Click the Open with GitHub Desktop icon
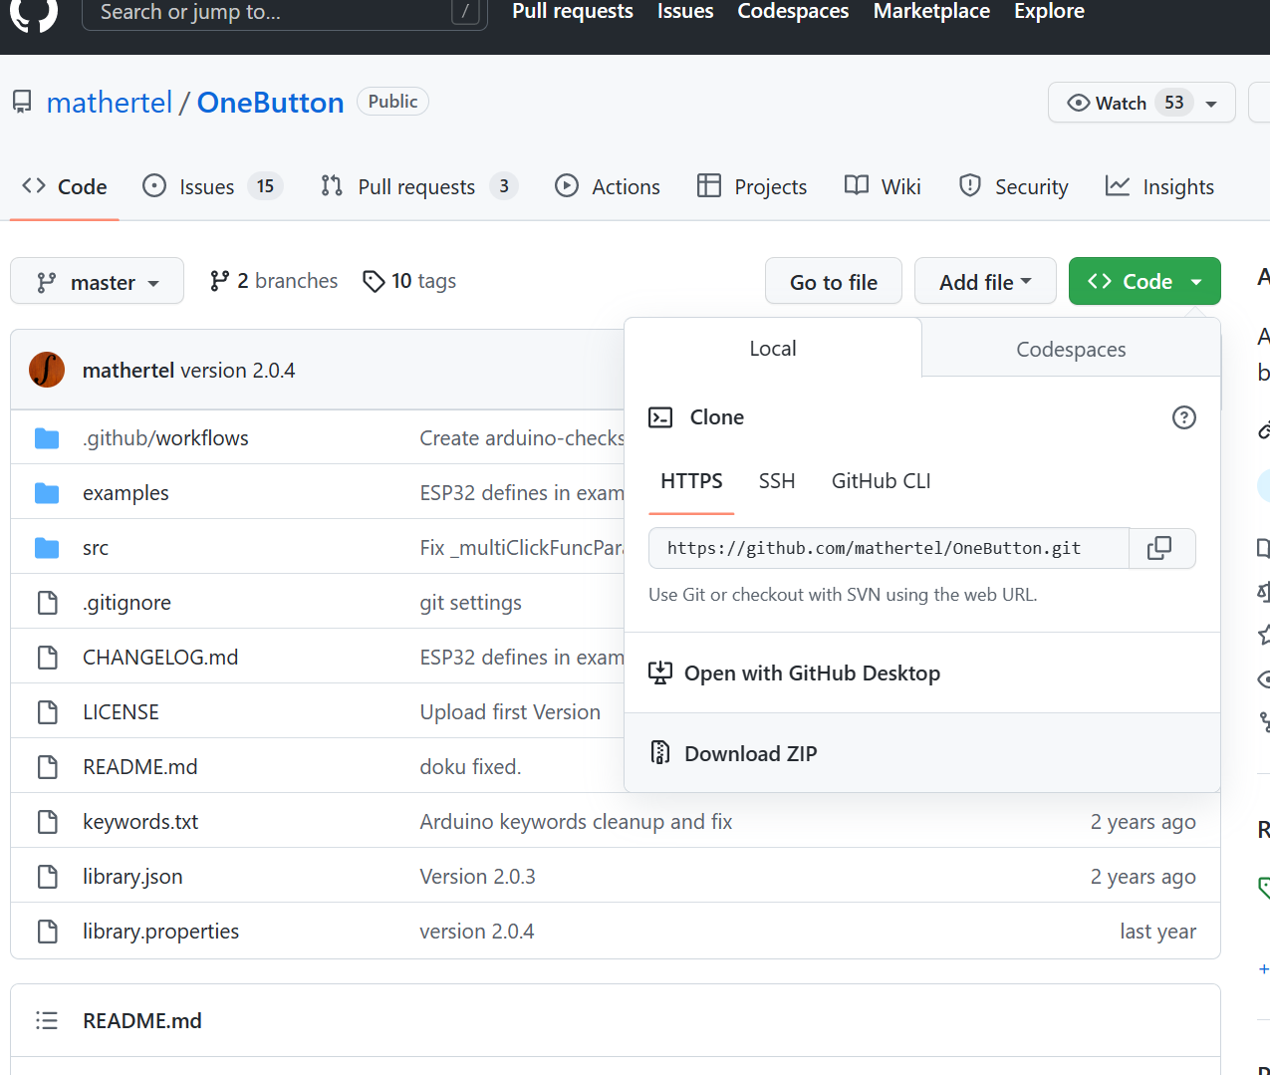Screen dimensions: 1270x1075 [x=660, y=673]
